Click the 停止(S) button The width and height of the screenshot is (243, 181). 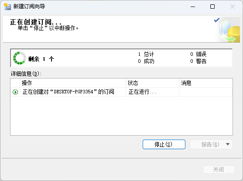(x=164, y=144)
